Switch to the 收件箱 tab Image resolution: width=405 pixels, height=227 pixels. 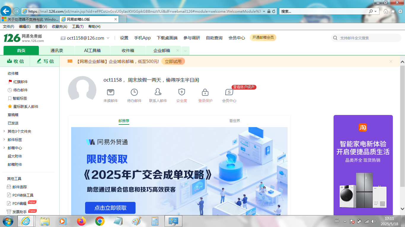point(128,51)
